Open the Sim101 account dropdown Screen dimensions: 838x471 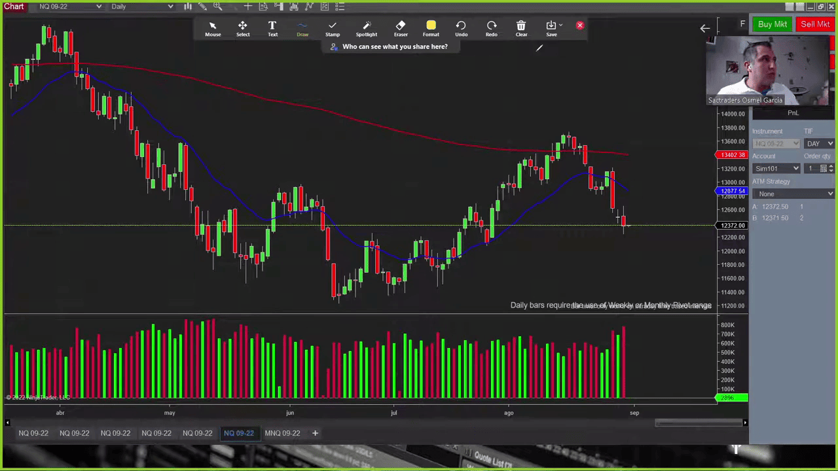[776, 169]
